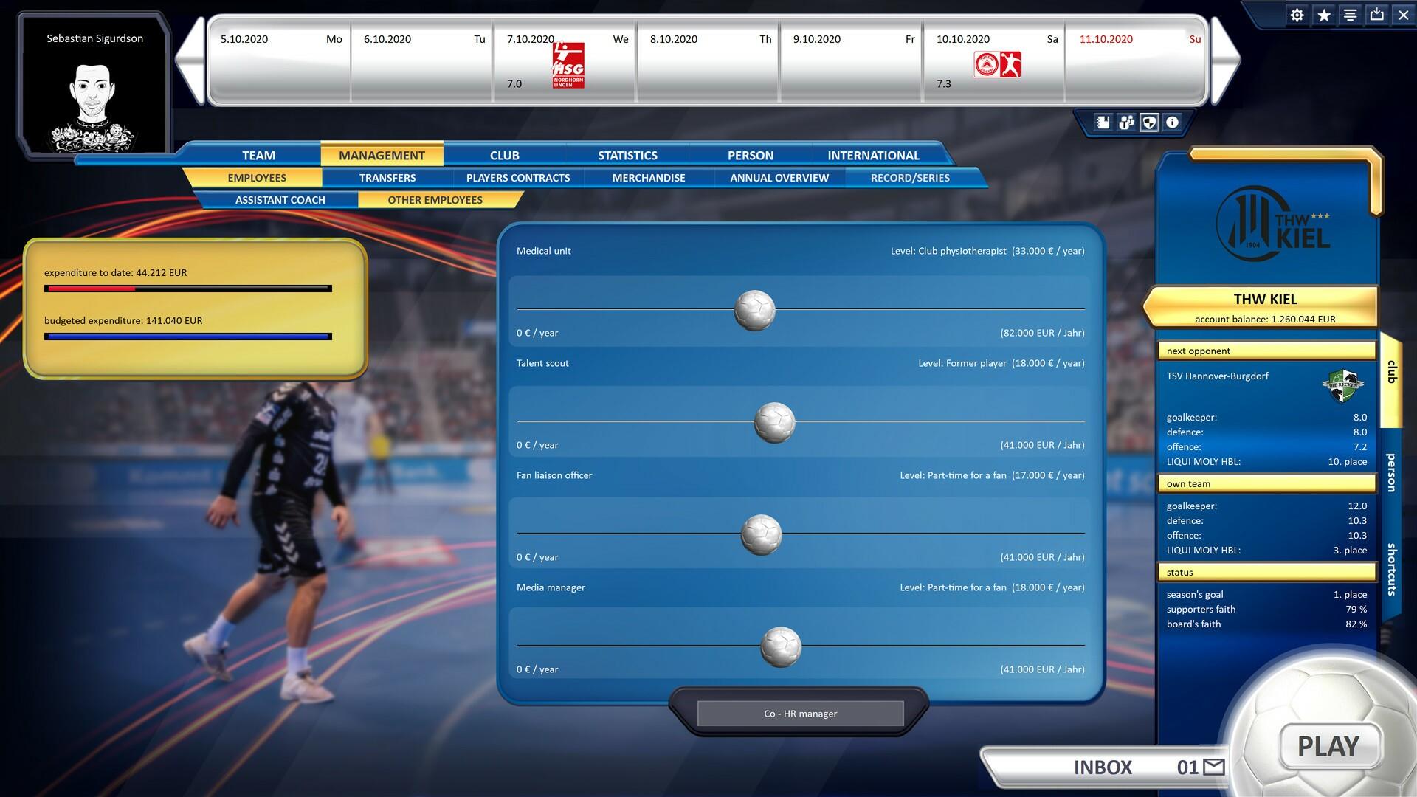Click the 'season's goal' 1. place row
The width and height of the screenshot is (1417, 797).
point(1266,595)
